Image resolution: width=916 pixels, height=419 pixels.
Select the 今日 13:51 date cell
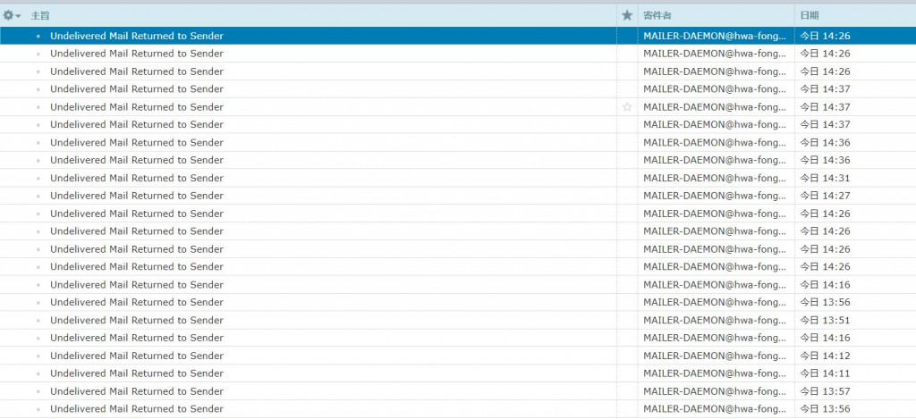click(x=825, y=320)
